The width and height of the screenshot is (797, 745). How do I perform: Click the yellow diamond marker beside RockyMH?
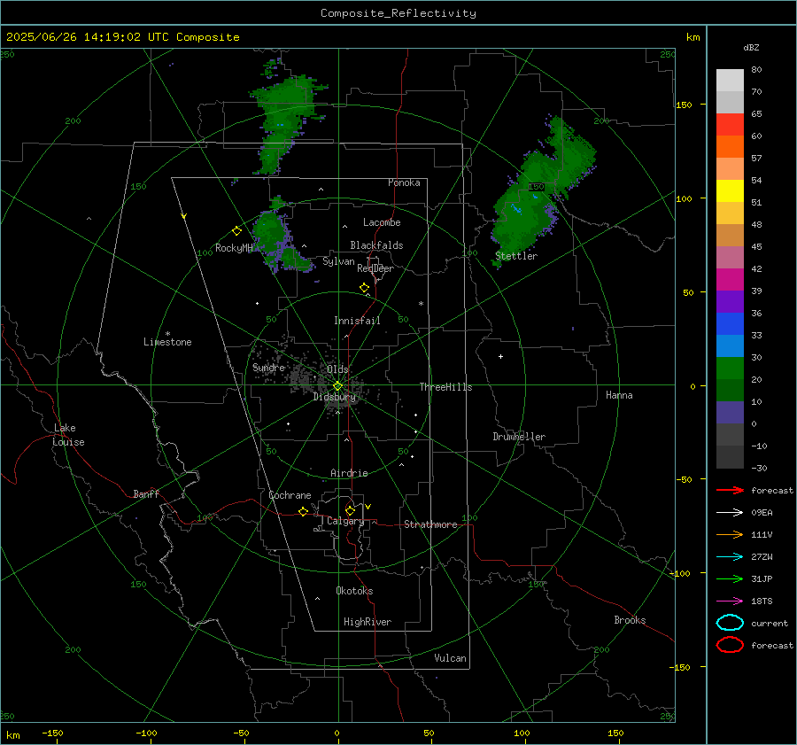pyautogui.click(x=236, y=231)
